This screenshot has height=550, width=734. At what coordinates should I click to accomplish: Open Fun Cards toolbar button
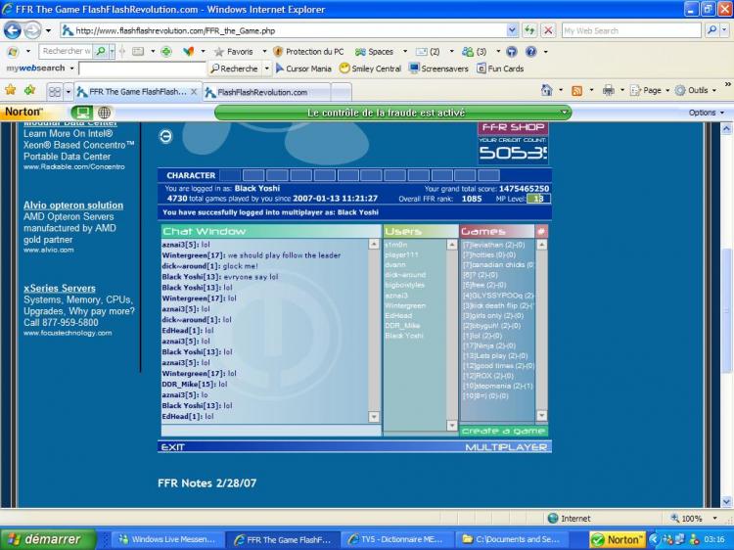tap(500, 69)
